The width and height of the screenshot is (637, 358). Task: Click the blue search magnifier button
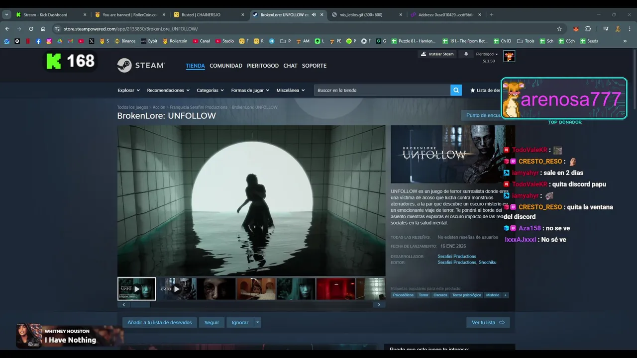(456, 90)
